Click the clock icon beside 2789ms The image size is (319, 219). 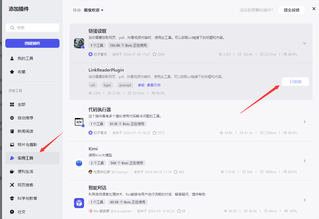click(262, 133)
